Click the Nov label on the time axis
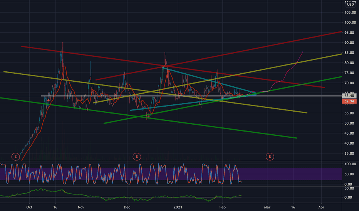 pos(81,207)
